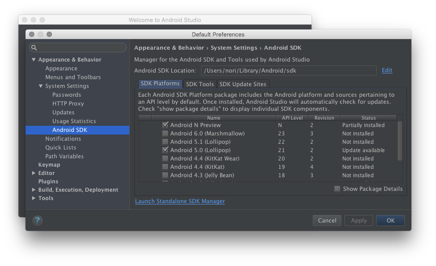Viewport: 436px width, 266px height.
Task: Click the Revision column header
Action: click(324, 118)
